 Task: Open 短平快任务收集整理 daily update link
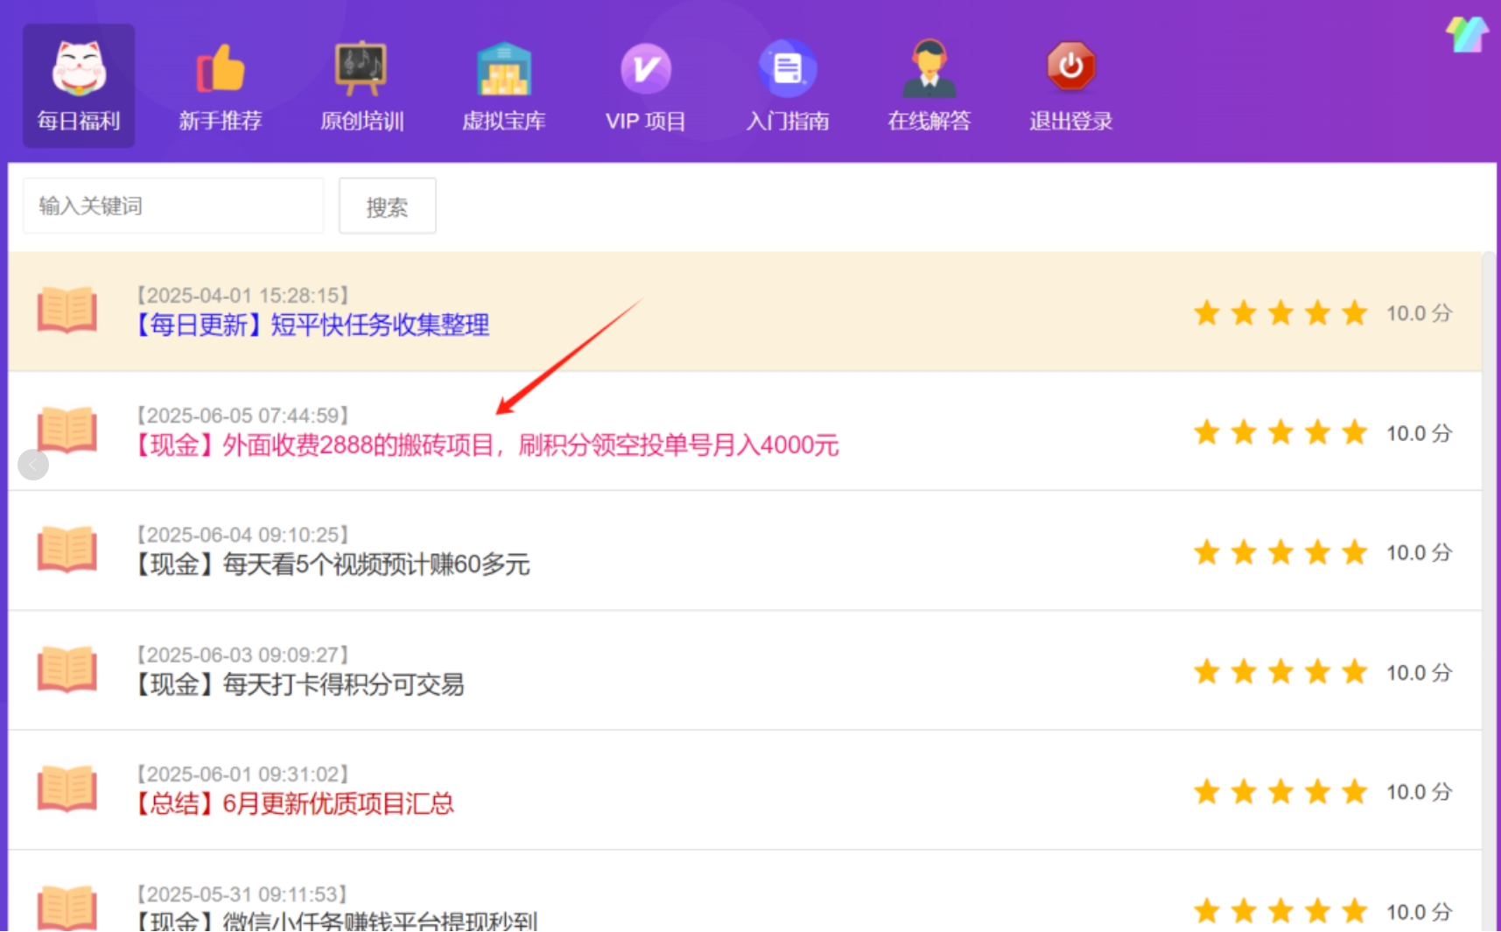click(x=312, y=326)
